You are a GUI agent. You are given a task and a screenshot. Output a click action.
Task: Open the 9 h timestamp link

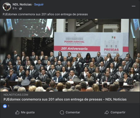14,8
